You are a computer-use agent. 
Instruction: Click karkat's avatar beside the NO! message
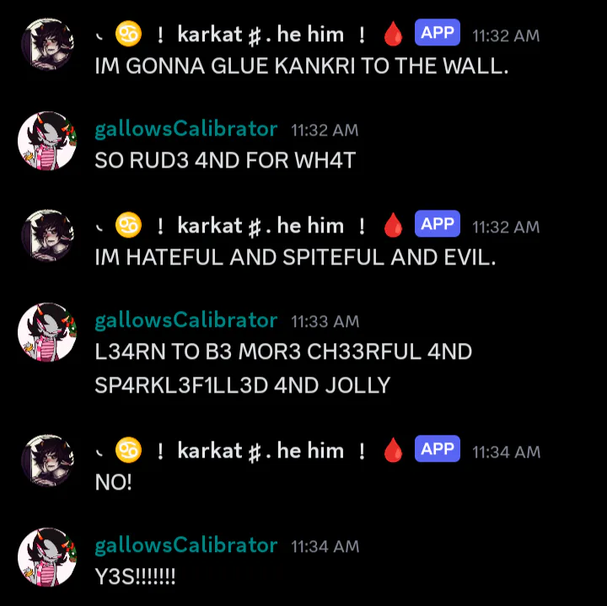tap(47, 460)
